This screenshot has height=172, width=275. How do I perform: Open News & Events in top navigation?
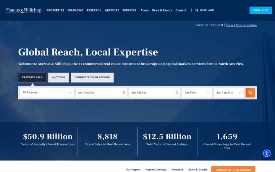pos(162,10)
